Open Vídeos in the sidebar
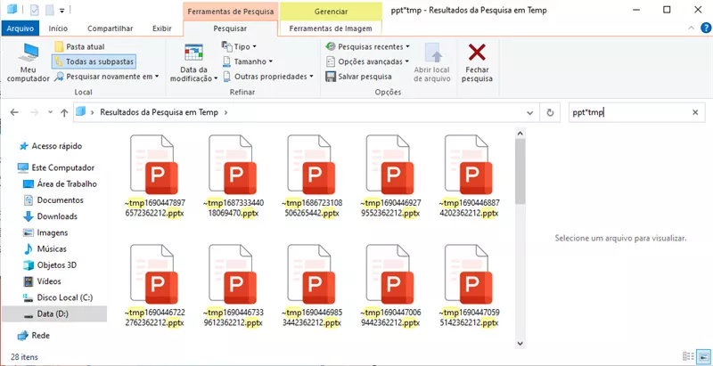This screenshot has height=366, width=713. [49, 281]
